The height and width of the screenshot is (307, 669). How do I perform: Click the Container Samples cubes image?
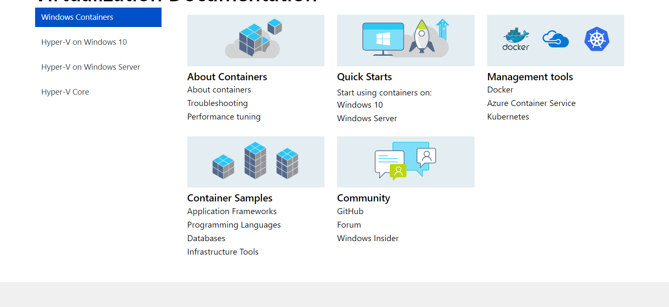[256, 162]
